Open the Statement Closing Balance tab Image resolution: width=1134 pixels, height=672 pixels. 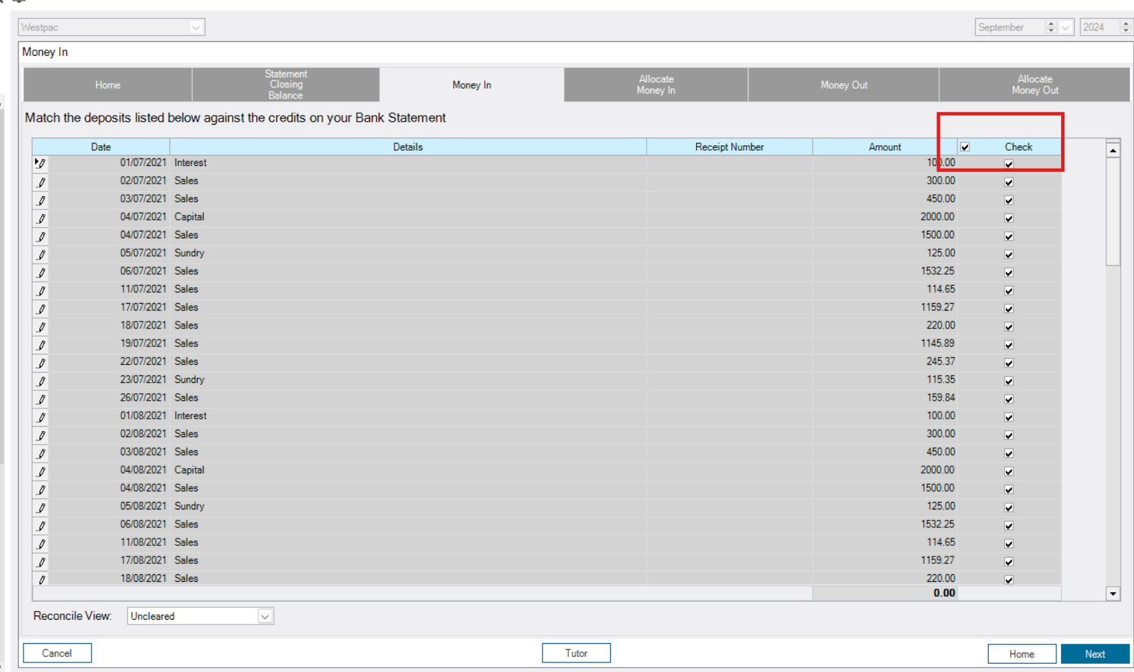point(286,85)
